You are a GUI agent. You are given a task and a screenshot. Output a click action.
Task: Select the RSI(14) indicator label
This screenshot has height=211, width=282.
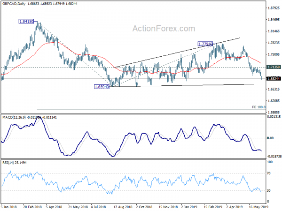point(8,163)
